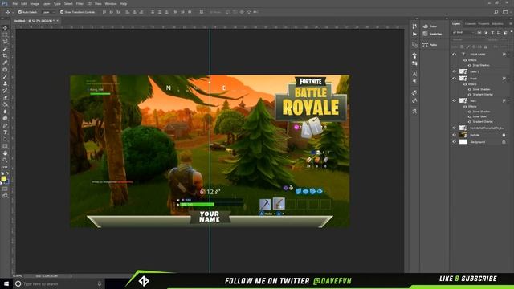The width and height of the screenshot is (514, 289).
Task: Select the Dodge tool
Action: [5, 118]
